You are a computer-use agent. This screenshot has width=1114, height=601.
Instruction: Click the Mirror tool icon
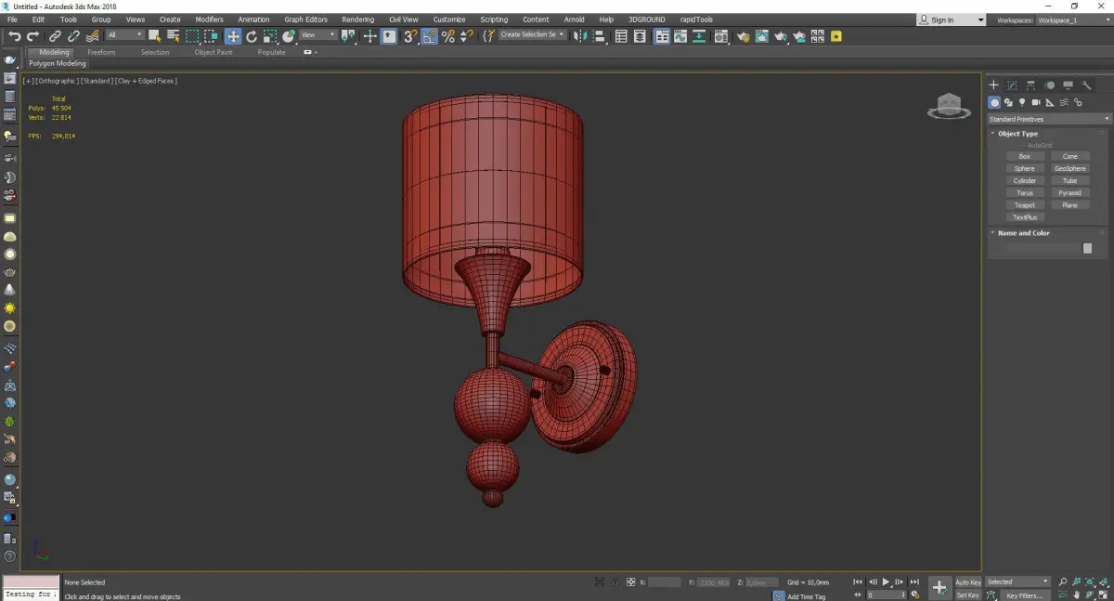[579, 36]
